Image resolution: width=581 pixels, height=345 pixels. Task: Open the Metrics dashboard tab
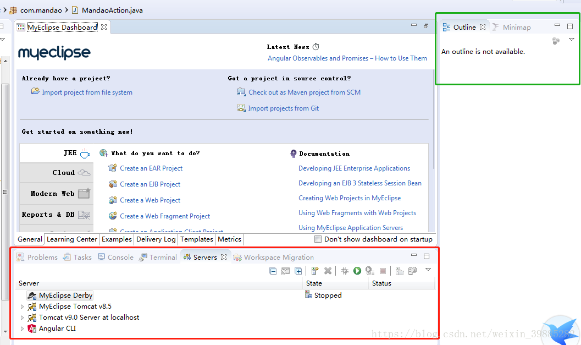point(229,239)
